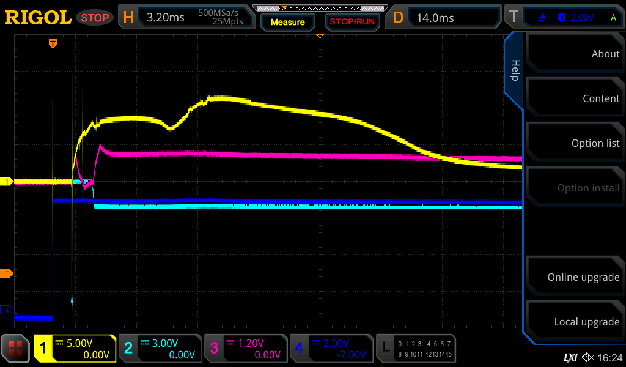The width and height of the screenshot is (626, 367).
Task: Click the LXI network status icon
Action: (570, 357)
